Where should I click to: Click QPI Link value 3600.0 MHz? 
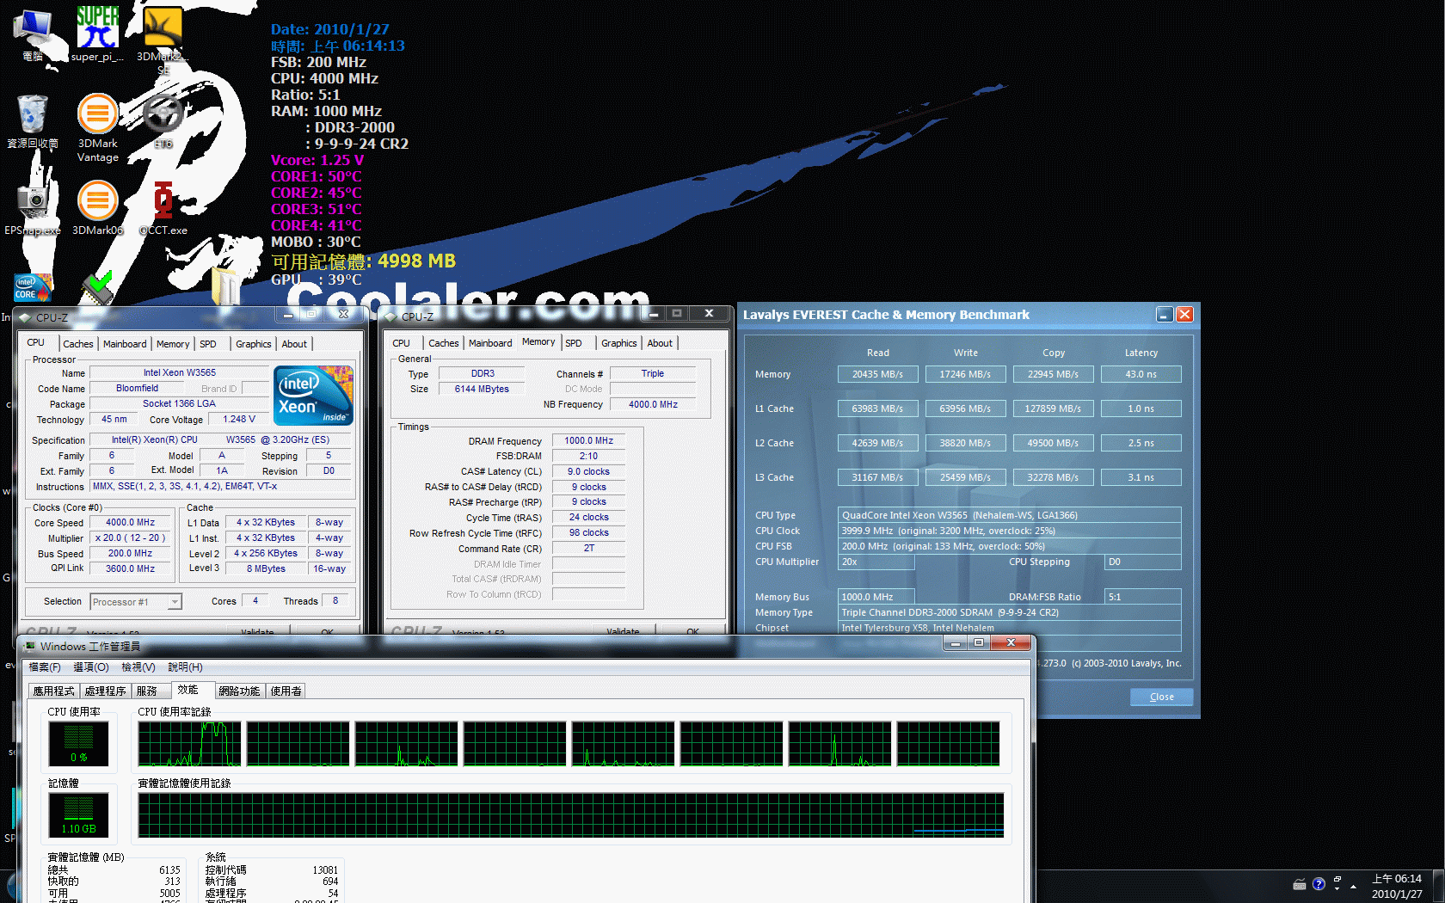pos(131,568)
